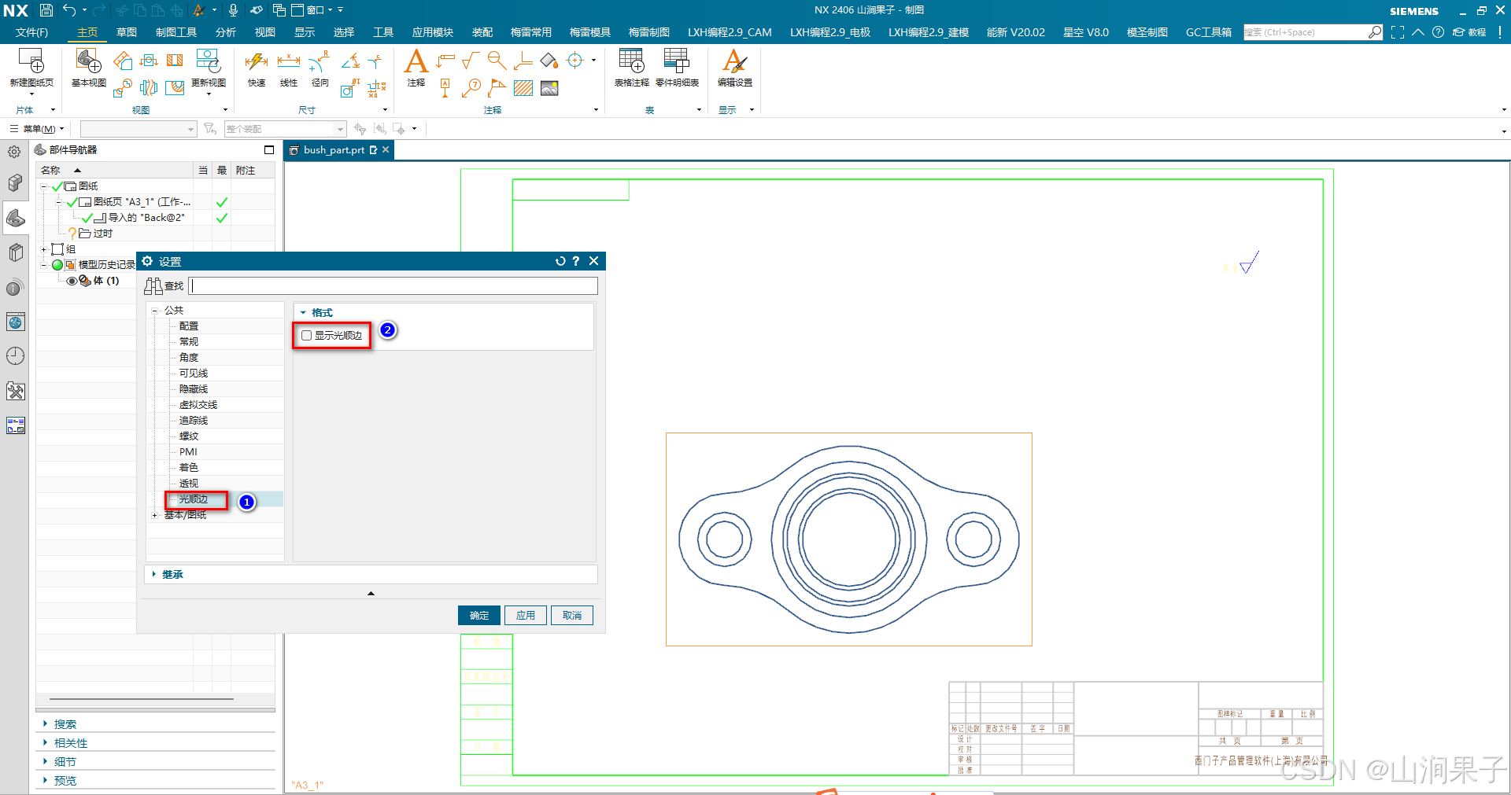Screen dimensions: 1511x795
Task: Click the microphone voice command icon
Action: 233,10
